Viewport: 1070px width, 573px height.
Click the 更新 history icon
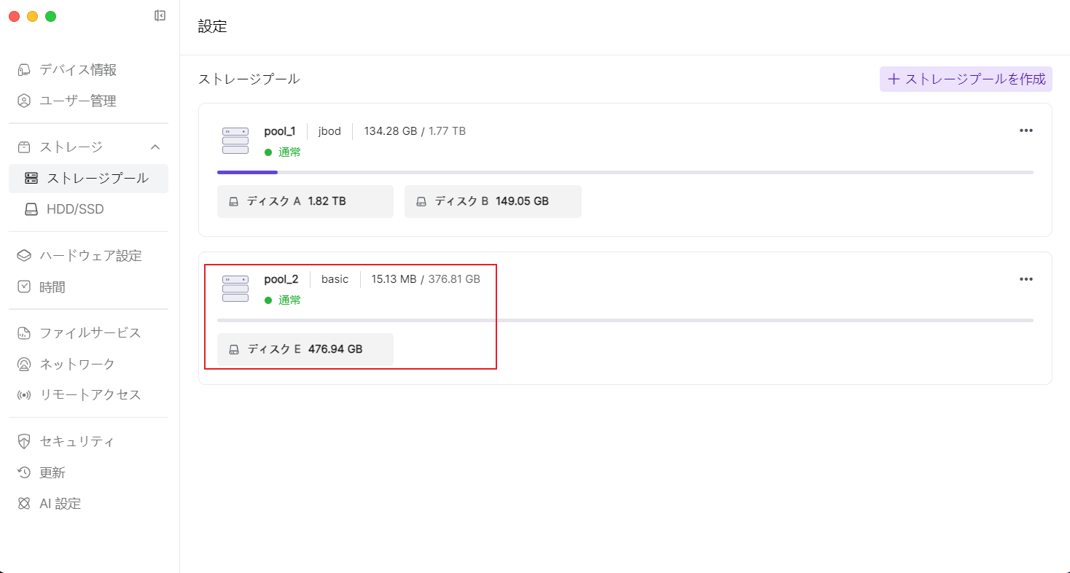point(25,473)
